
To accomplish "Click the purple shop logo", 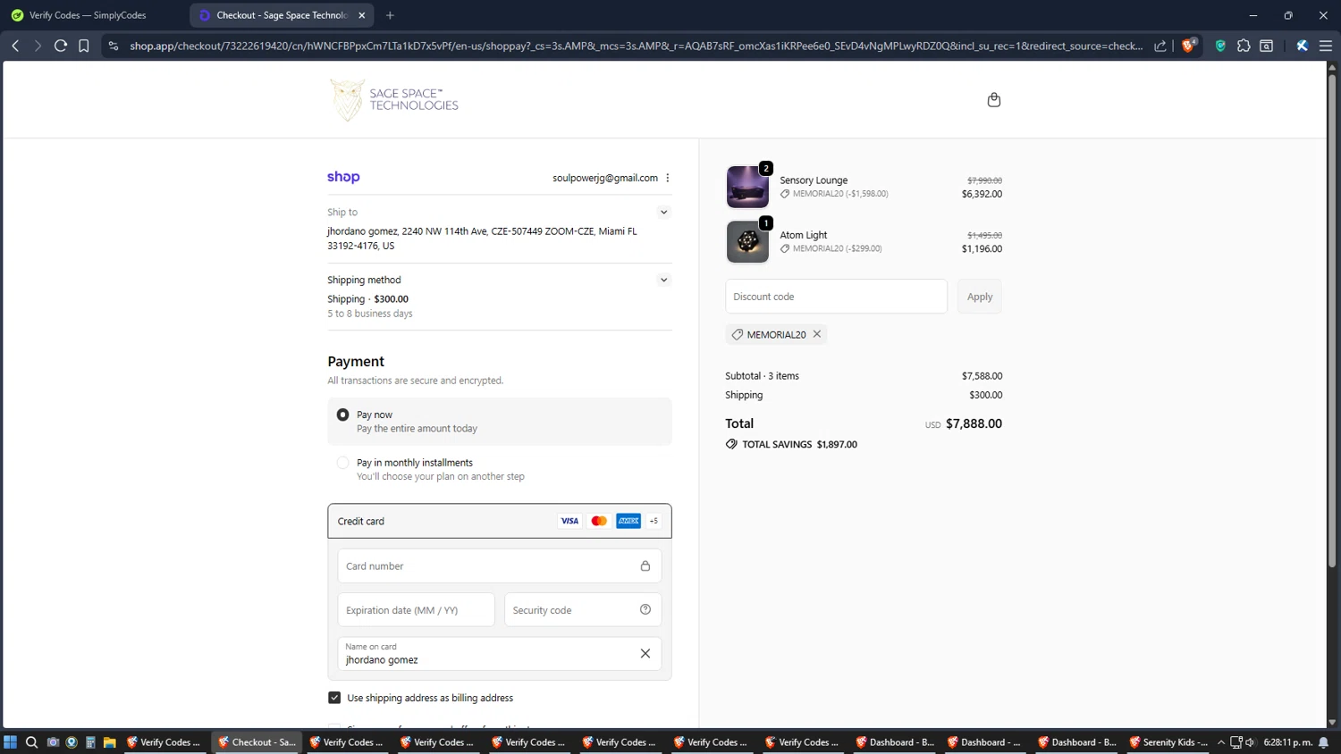I will tap(343, 177).
